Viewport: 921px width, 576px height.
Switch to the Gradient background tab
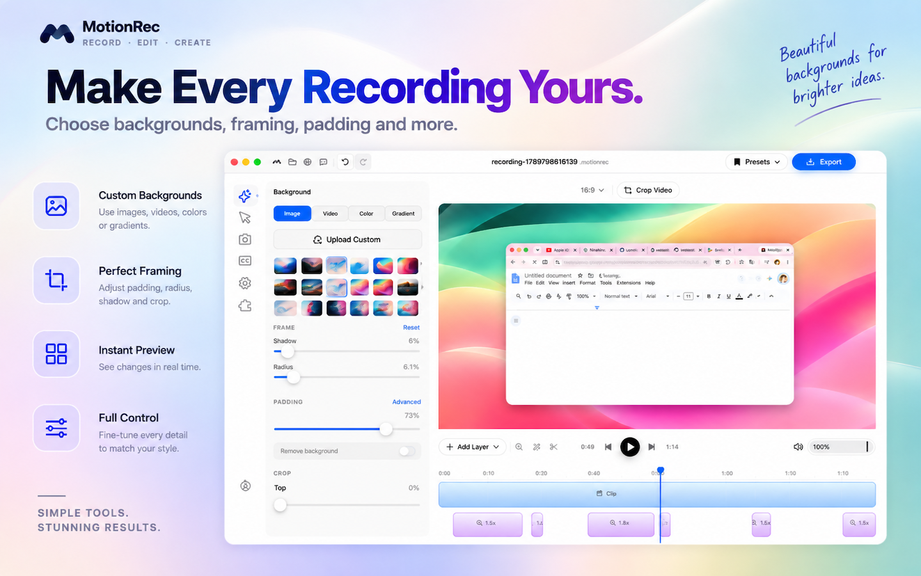coord(404,214)
